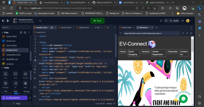Switch to the console.firebase browser tab
This screenshot has width=204, height=107.
tap(51, 3)
